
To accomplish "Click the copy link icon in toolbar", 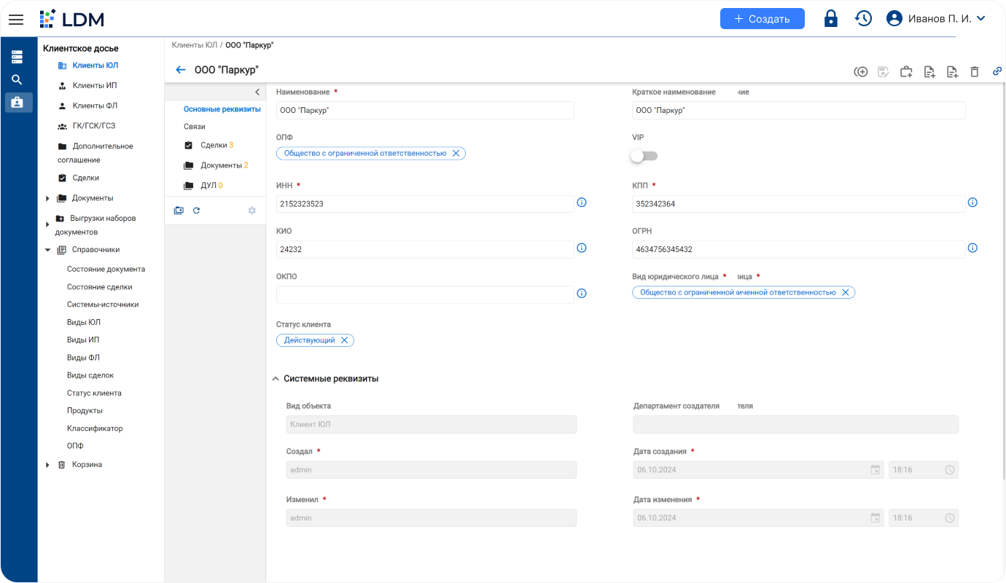I will click(997, 71).
